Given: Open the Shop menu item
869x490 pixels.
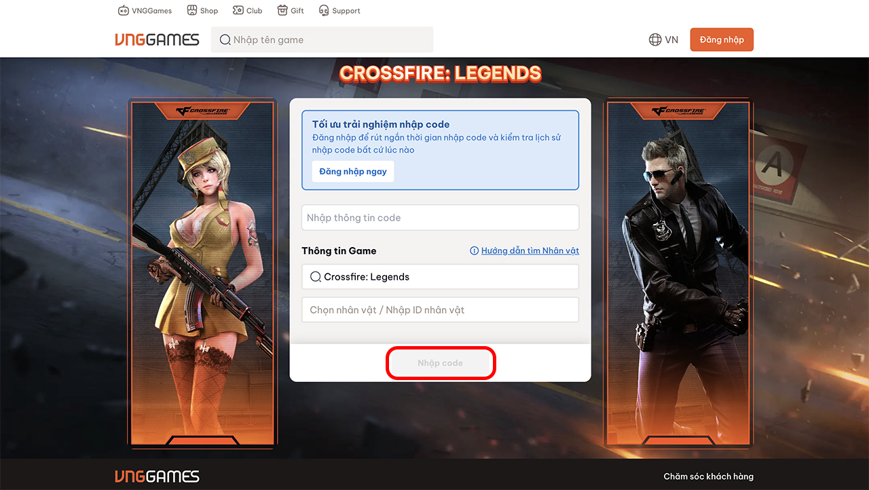Looking at the screenshot, I should pyautogui.click(x=202, y=10).
